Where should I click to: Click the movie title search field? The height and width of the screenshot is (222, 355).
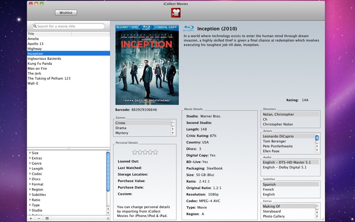point(68,26)
